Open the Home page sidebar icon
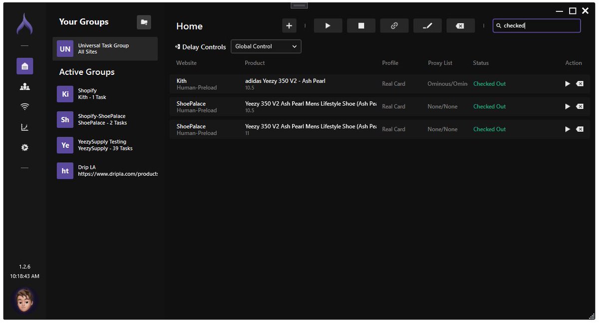 point(24,66)
